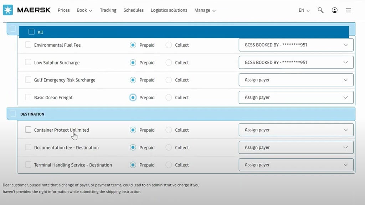Viewport: 365px width, 205px height.
Task: Open the search magnifier icon
Action: tap(320, 10)
